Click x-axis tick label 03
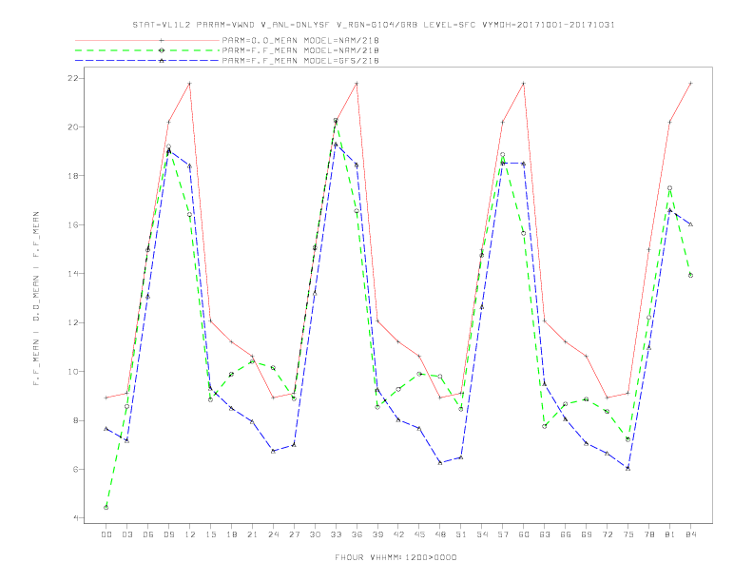The height and width of the screenshot is (582, 753). [x=126, y=534]
